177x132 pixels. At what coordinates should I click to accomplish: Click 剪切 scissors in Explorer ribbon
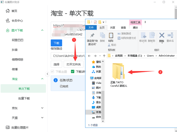pyautogui.click(x=112, y=45)
